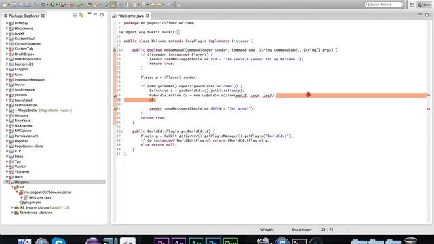434x244 pixels.
Task: Click the error marker on line 31
Action: (x=115, y=109)
